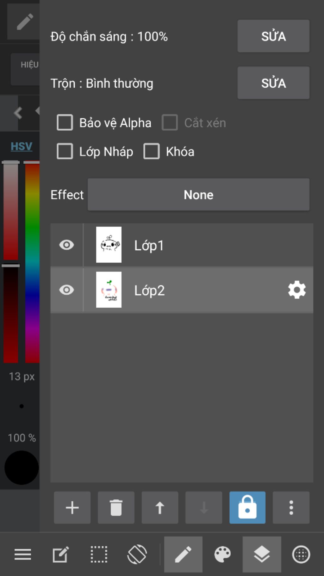This screenshot has width=324, height=576.
Task: Open Lớp2 layer settings gear
Action: point(297,290)
